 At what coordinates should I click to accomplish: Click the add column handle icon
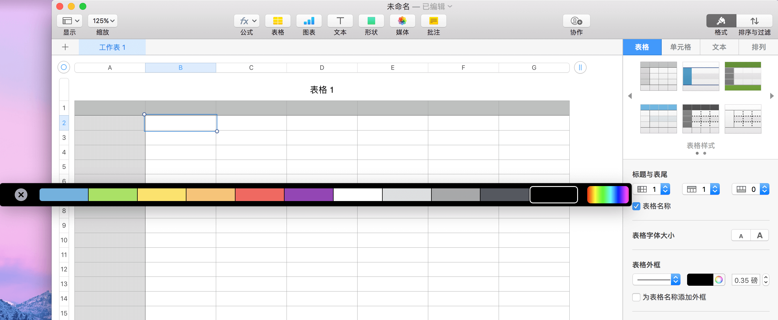click(580, 67)
